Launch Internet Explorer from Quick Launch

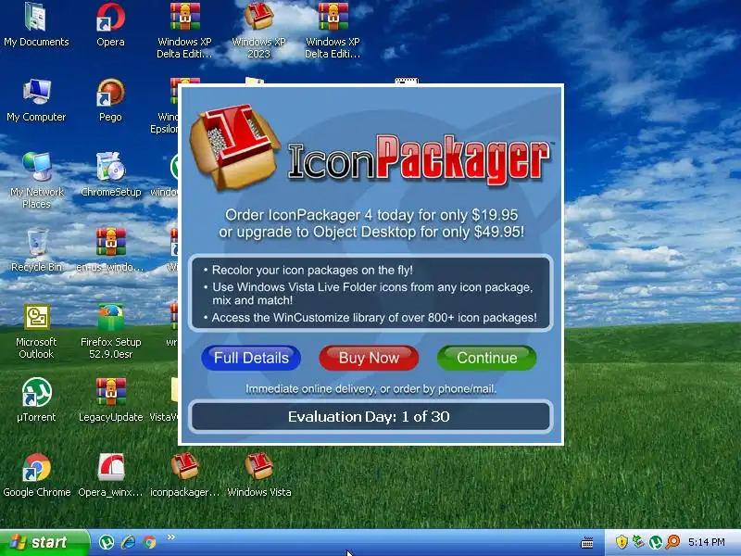pyautogui.click(x=128, y=542)
